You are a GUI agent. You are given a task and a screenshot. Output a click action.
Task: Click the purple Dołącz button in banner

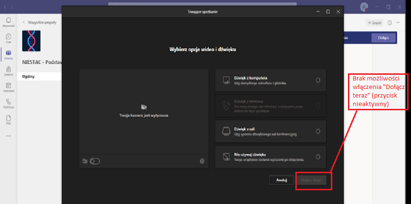tap(383, 38)
